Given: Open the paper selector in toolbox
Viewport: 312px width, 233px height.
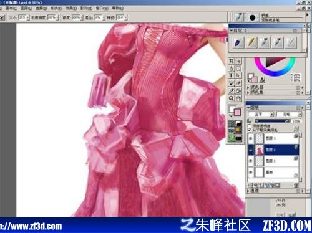Looking at the screenshot, I should point(232,123).
